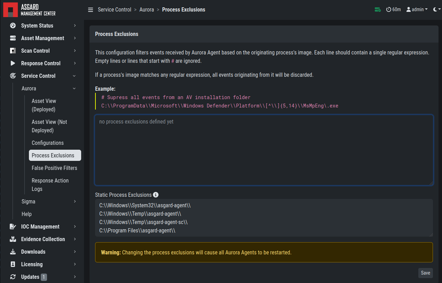This screenshot has height=283, width=442.
Task: Expand the IOC Management chevron
Action: tap(75, 226)
